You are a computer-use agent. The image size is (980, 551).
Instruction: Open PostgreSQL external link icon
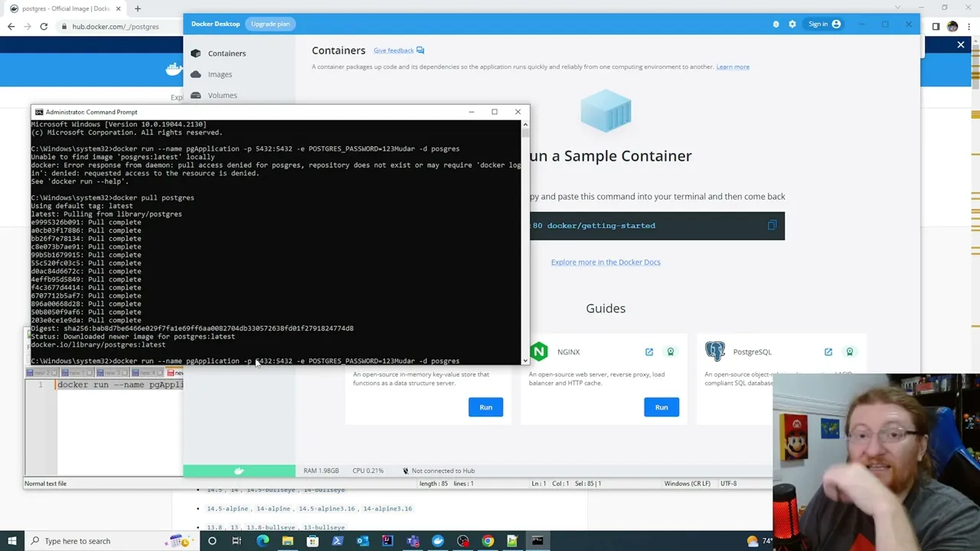coord(828,352)
